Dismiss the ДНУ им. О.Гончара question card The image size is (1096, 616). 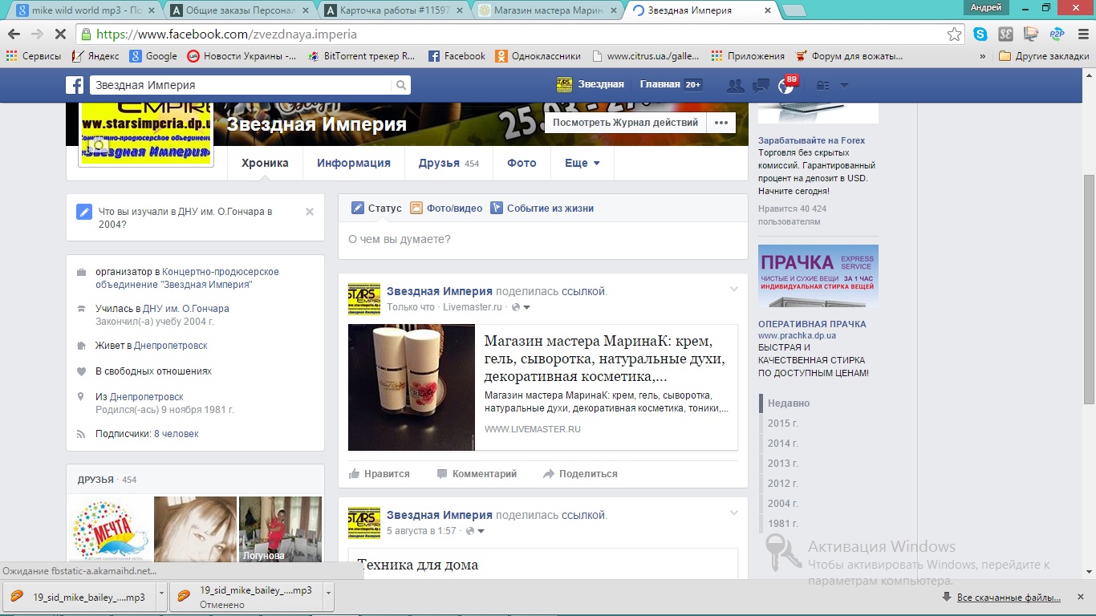coord(310,212)
